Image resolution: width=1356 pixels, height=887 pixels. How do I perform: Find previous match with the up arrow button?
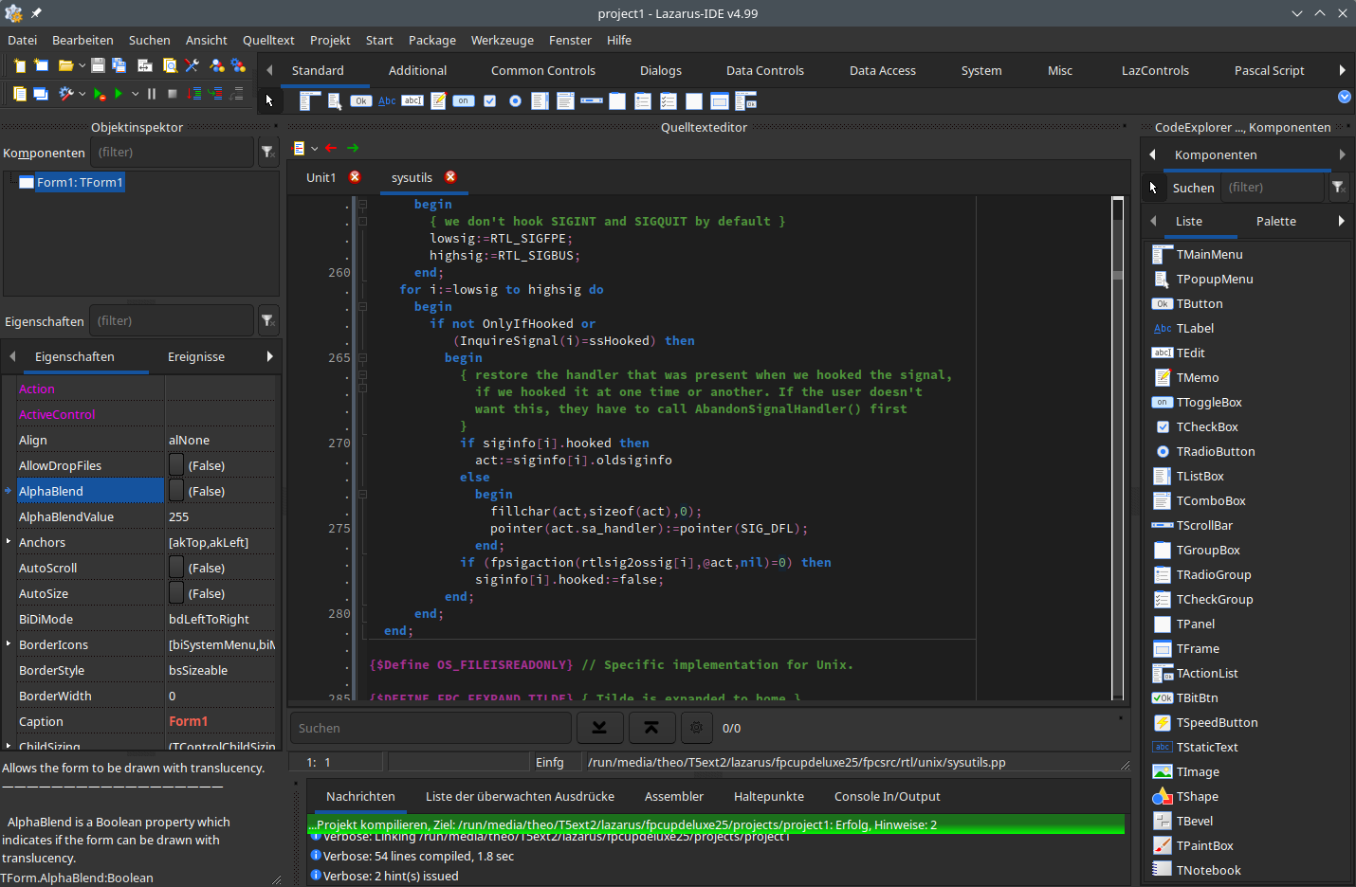click(x=651, y=728)
